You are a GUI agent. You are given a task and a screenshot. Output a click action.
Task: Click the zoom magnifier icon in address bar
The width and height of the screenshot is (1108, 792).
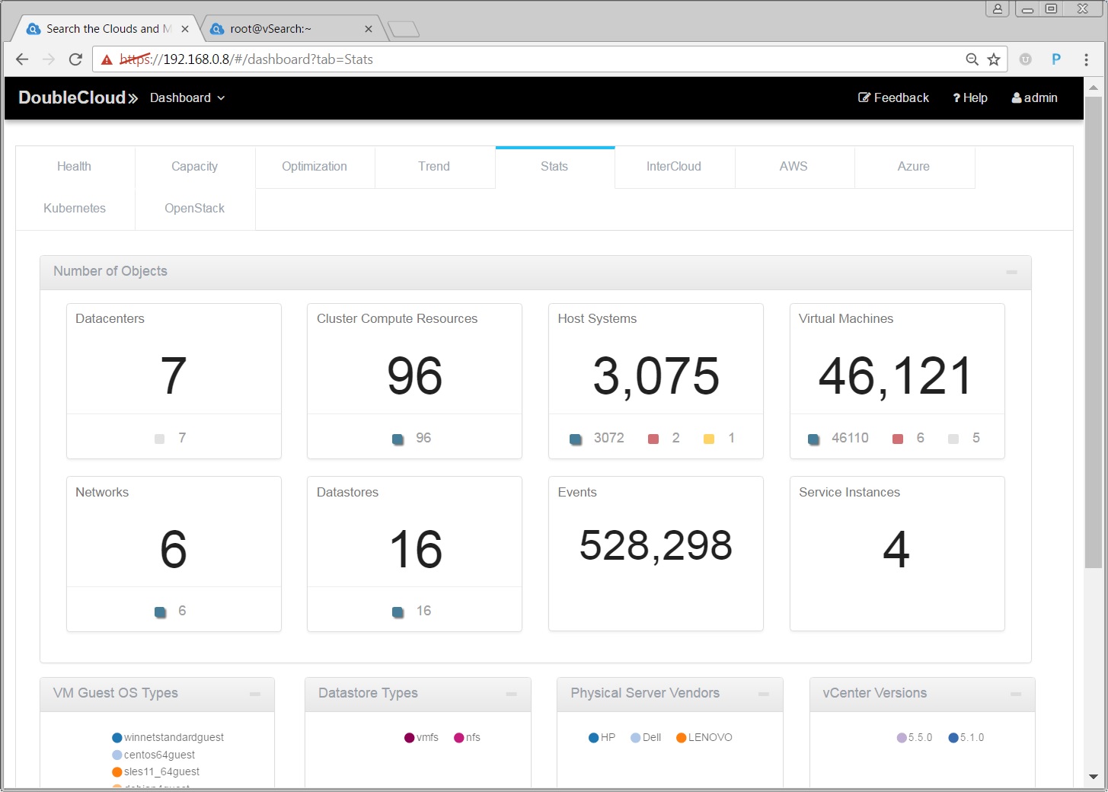(x=972, y=59)
